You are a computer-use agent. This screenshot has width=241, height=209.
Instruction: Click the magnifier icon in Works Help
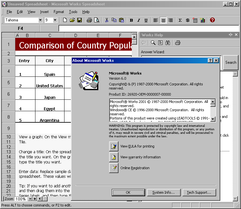pyautogui.click(x=153, y=43)
